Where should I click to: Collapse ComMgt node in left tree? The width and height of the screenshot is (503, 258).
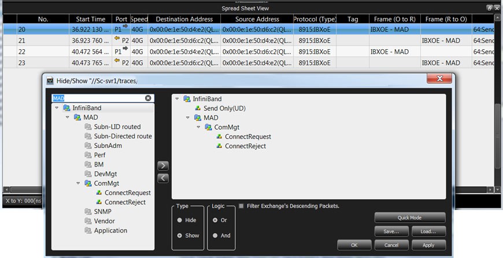(78, 183)
